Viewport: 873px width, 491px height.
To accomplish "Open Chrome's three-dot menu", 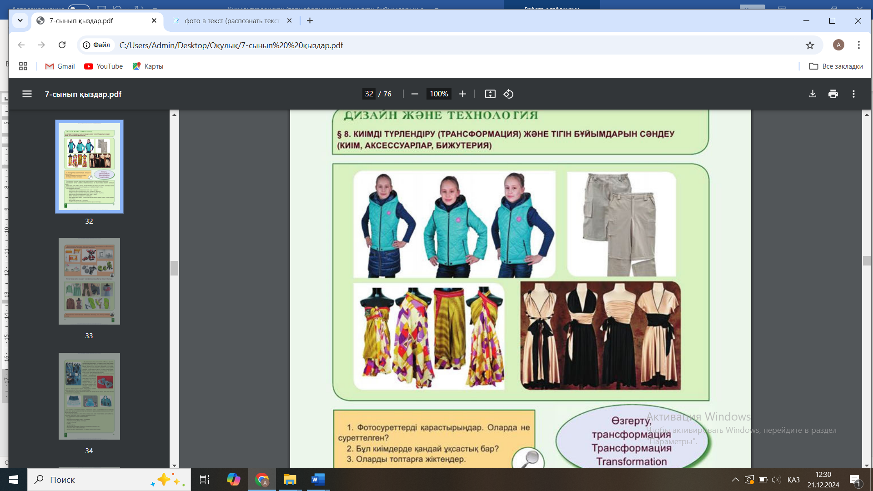I will point(858,45).
